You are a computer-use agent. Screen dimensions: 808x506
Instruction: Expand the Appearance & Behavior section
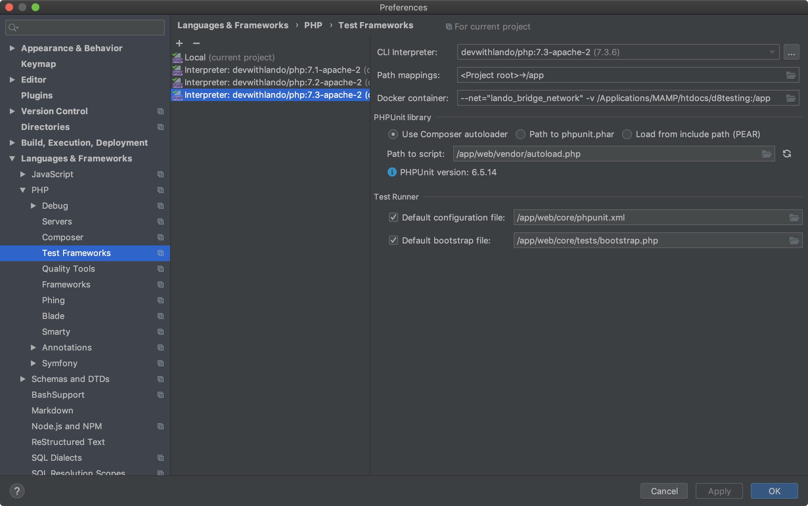coord(12,48)
